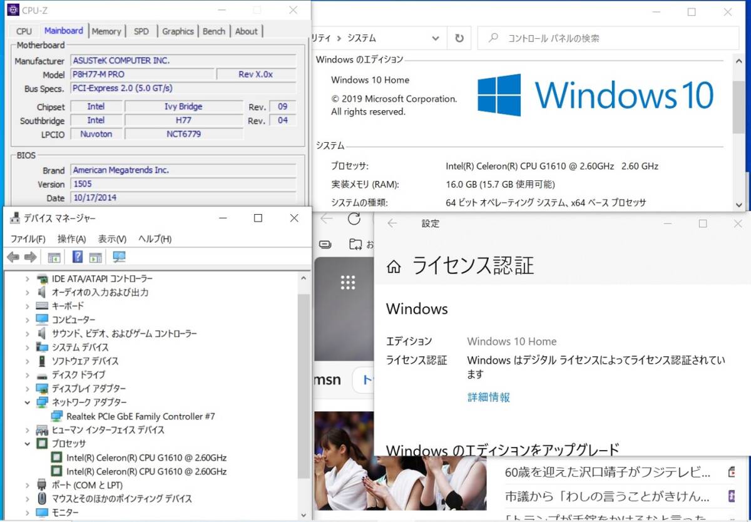Switch to the Memory tab in CPU-Z
The width and height of the screenshot is (751, 522).
click(x=106, y=31)
